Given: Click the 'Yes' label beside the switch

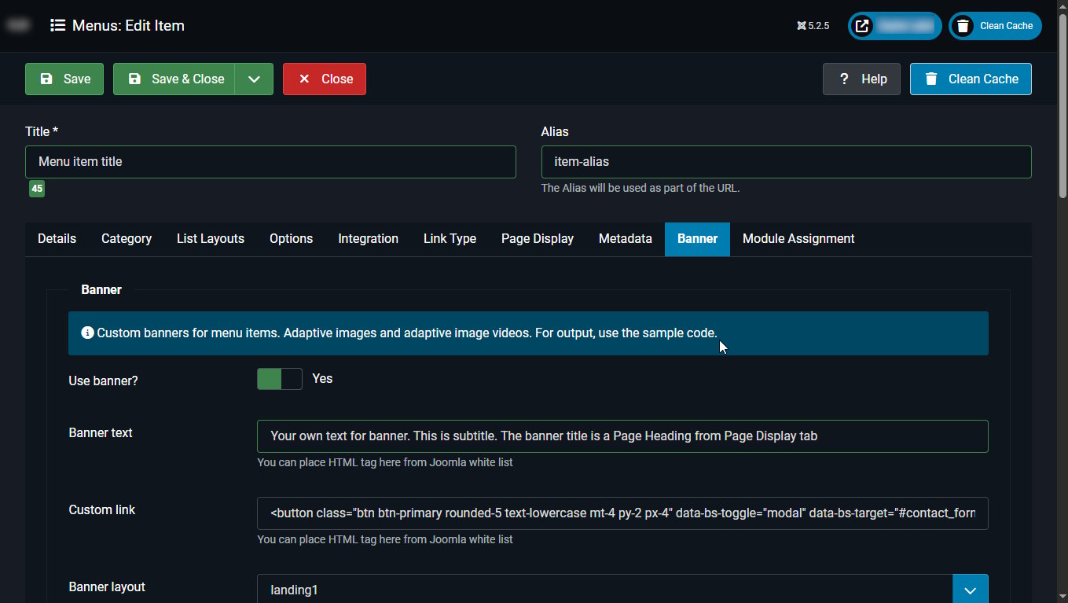Looking at the screenshot, I should tap(322, 379).
